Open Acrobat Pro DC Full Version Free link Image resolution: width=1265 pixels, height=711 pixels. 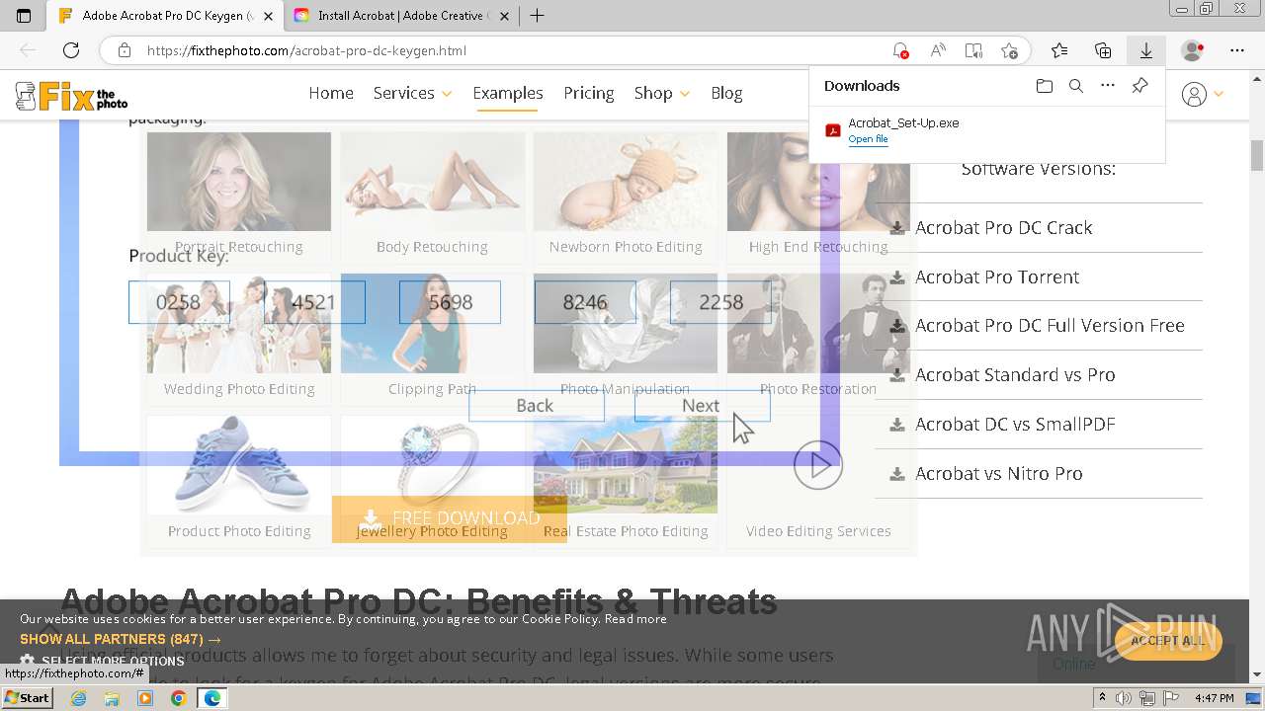point(1050,325)
